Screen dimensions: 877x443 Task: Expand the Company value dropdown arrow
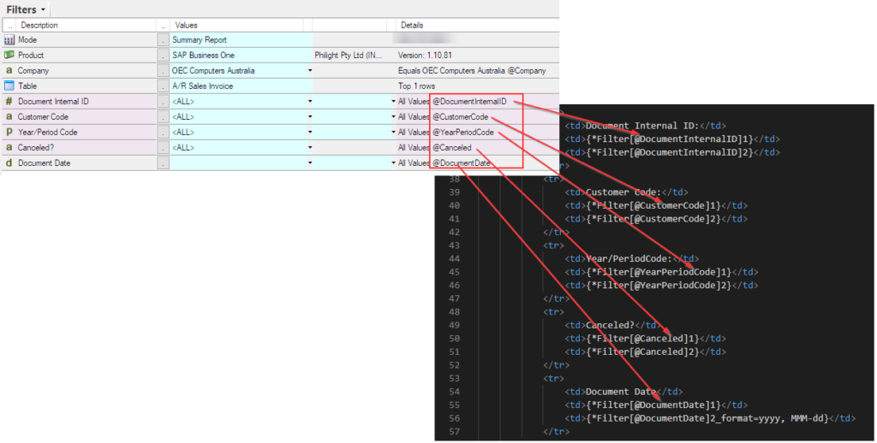coord(310,70)
